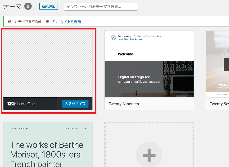Image resolution: width=229 pixels, height=167 pixels.
Task: Click the テーマ page heading
Action: point(12,6)
